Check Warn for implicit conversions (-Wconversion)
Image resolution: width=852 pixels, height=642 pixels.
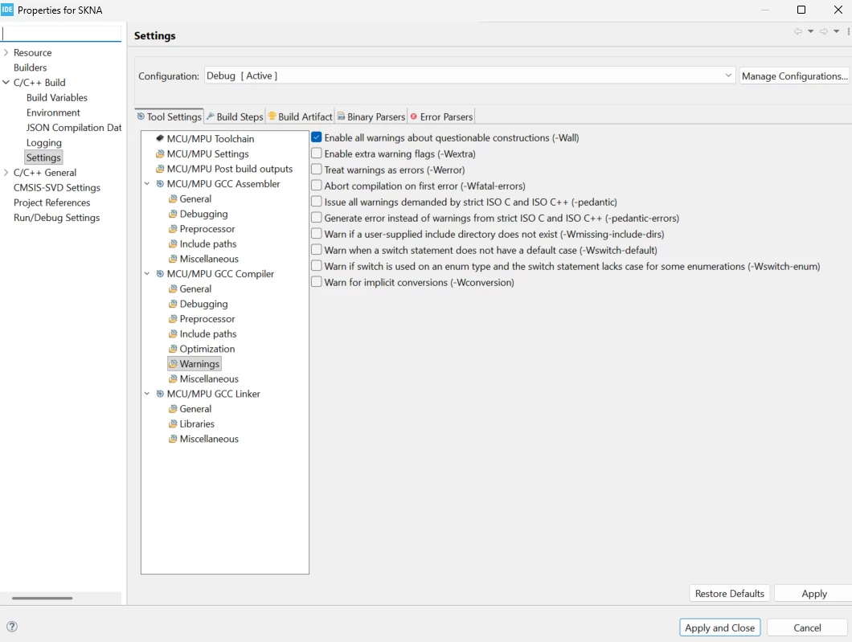pos(316,282)
